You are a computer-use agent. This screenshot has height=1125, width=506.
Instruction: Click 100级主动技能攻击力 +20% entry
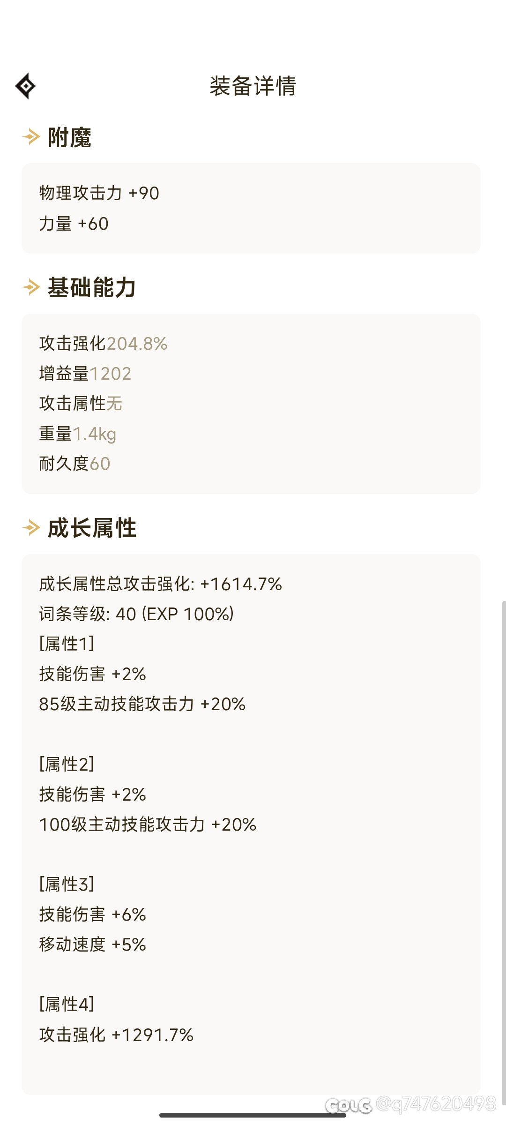(x=148, y=824)
